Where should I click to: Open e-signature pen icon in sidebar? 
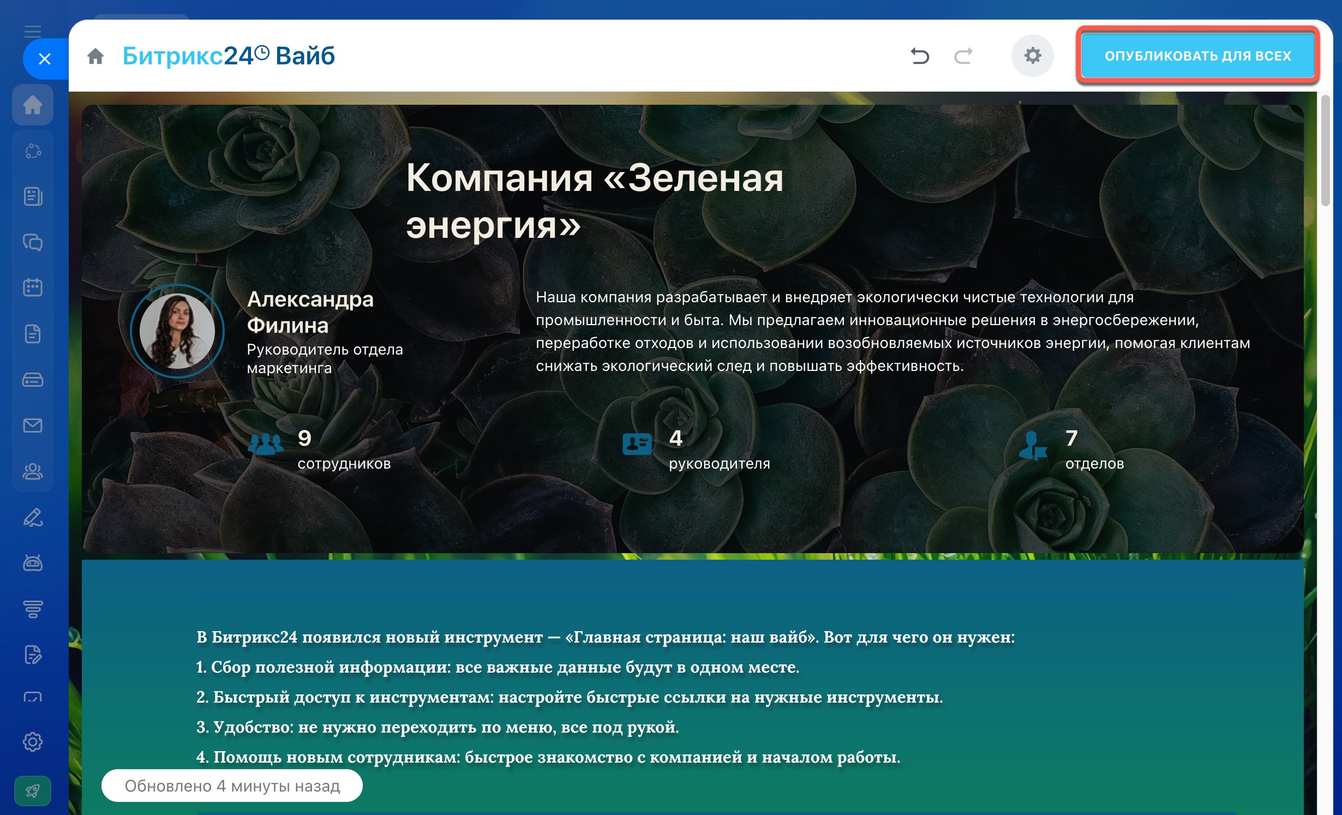click(33, 517)
